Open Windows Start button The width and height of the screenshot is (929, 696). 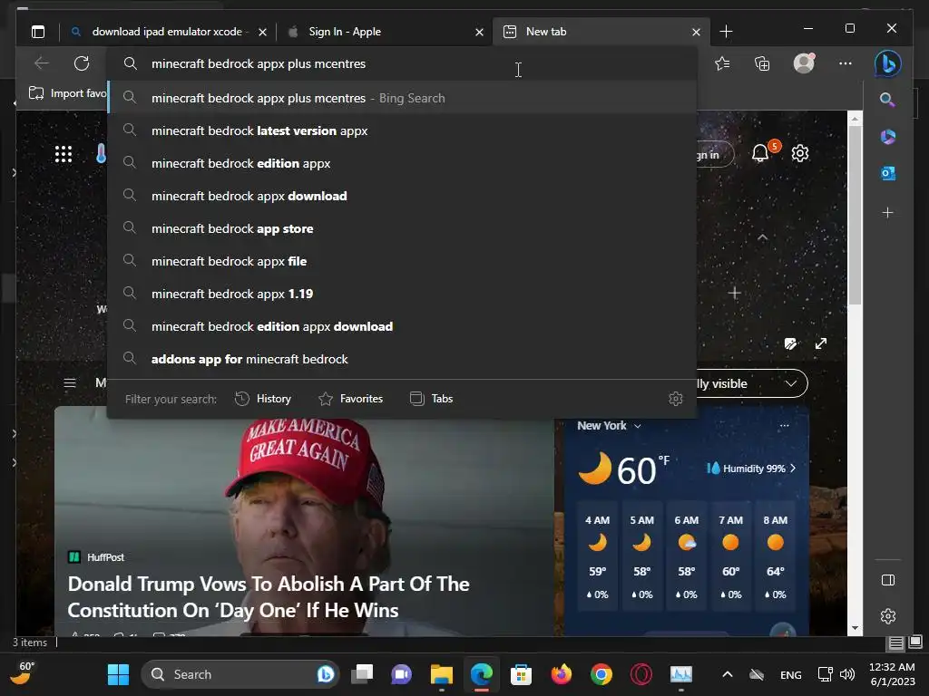[x=118, y=674]
